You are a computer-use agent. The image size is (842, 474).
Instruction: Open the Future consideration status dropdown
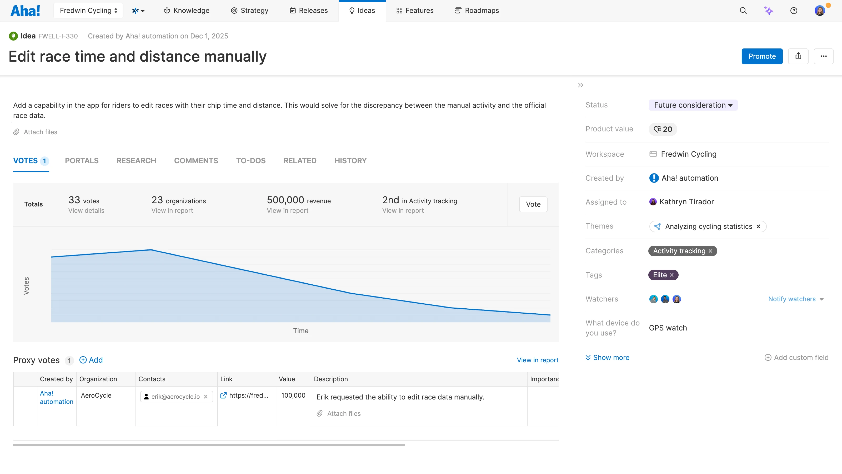693,105
